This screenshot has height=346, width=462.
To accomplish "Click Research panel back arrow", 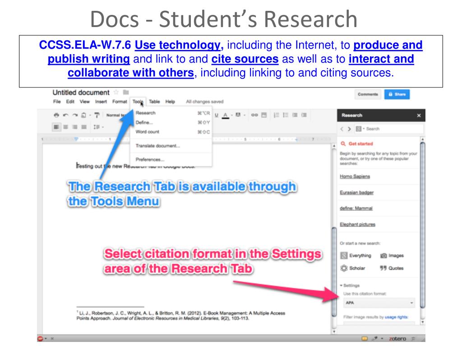I will tap(342, 129).
